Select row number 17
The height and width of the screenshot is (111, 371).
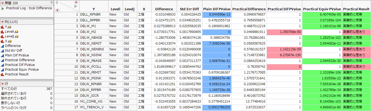coord(67,107)
